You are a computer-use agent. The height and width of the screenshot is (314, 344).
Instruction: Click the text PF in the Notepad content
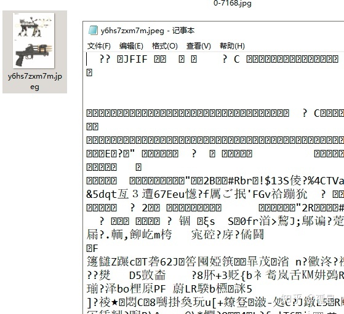click(160, 289)
